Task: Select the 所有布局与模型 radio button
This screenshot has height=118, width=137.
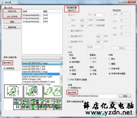Action: point(110,73)
